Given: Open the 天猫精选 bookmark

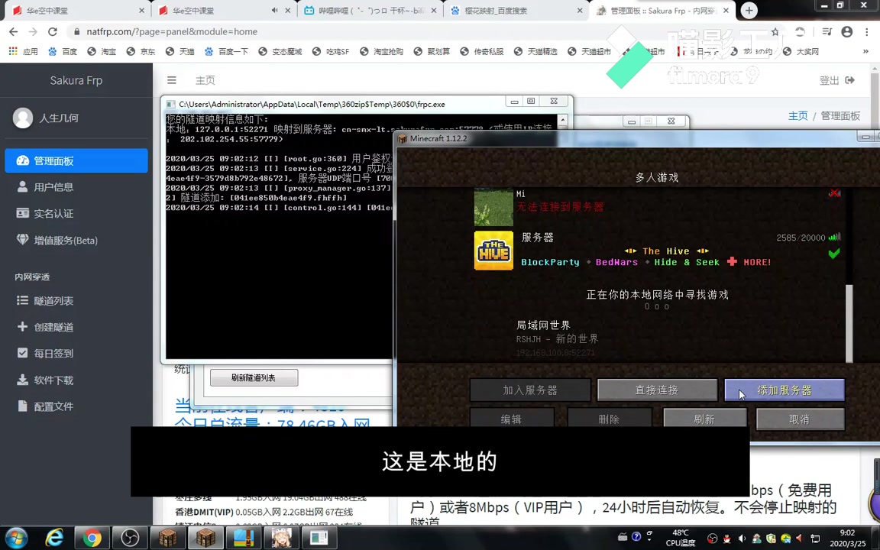Looking at the screenshot, I should tap(535, 52).
